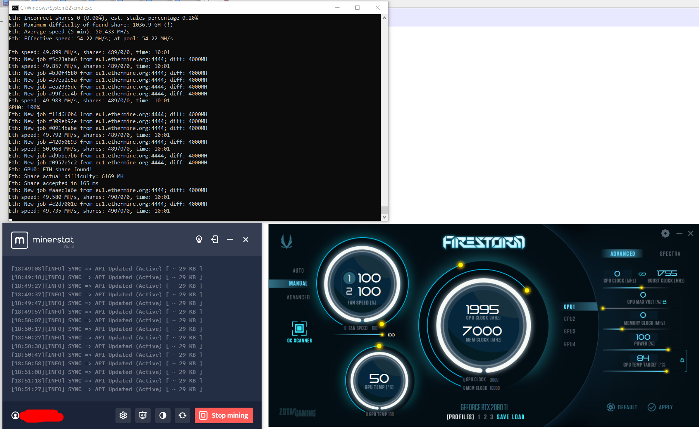Image resolution: width=699 pixels, height=429 pixels.
Task: Click the minerstat lightbulb tips icon
Action: point(199,239)
